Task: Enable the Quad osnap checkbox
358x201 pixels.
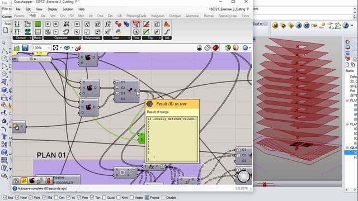Action: tap(105, 197)
